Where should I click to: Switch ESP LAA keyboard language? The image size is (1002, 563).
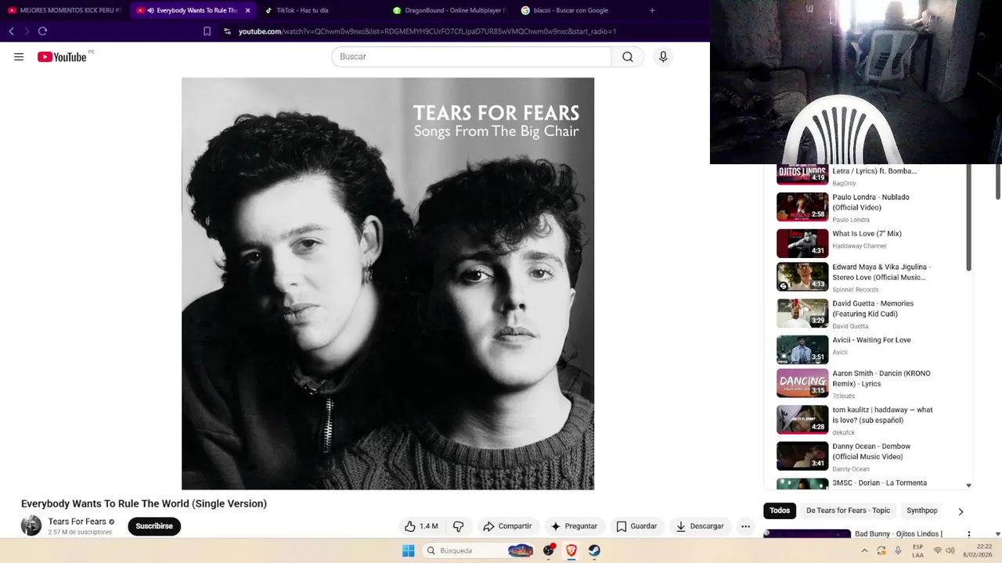point(917,550)
